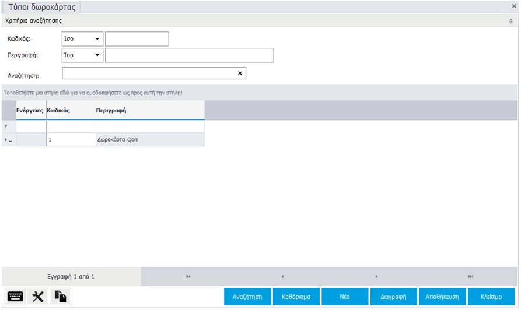521x310 pixels.
Task: Click into the Περιγραφή search input field
Action: 189,55
